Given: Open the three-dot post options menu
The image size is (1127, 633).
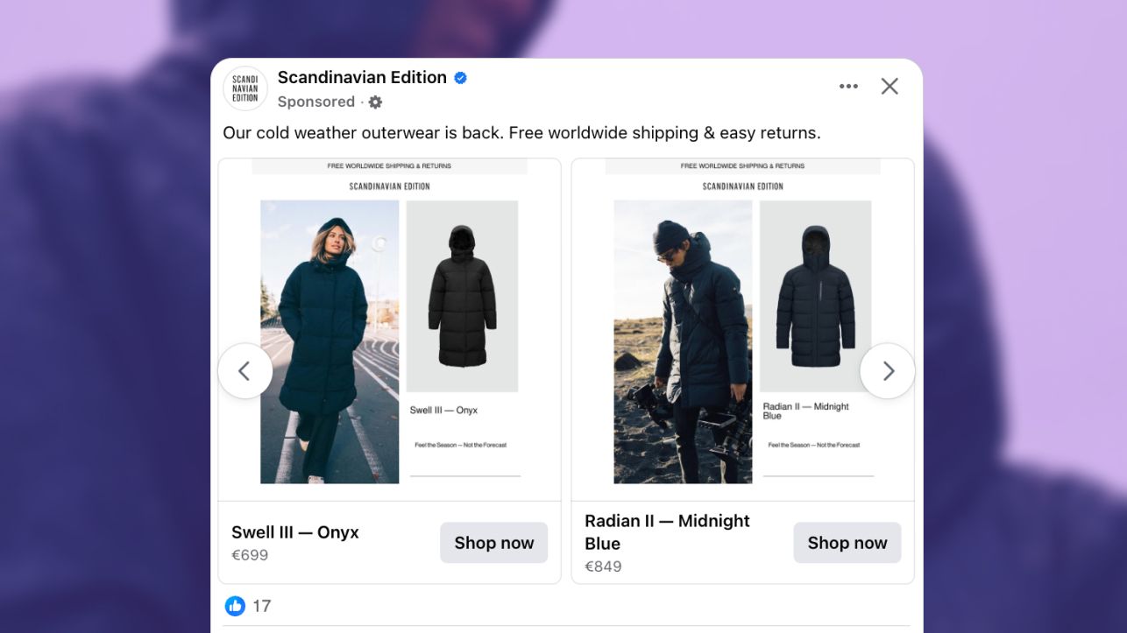Looking at the screenshot, I should [x=848, y=86].
